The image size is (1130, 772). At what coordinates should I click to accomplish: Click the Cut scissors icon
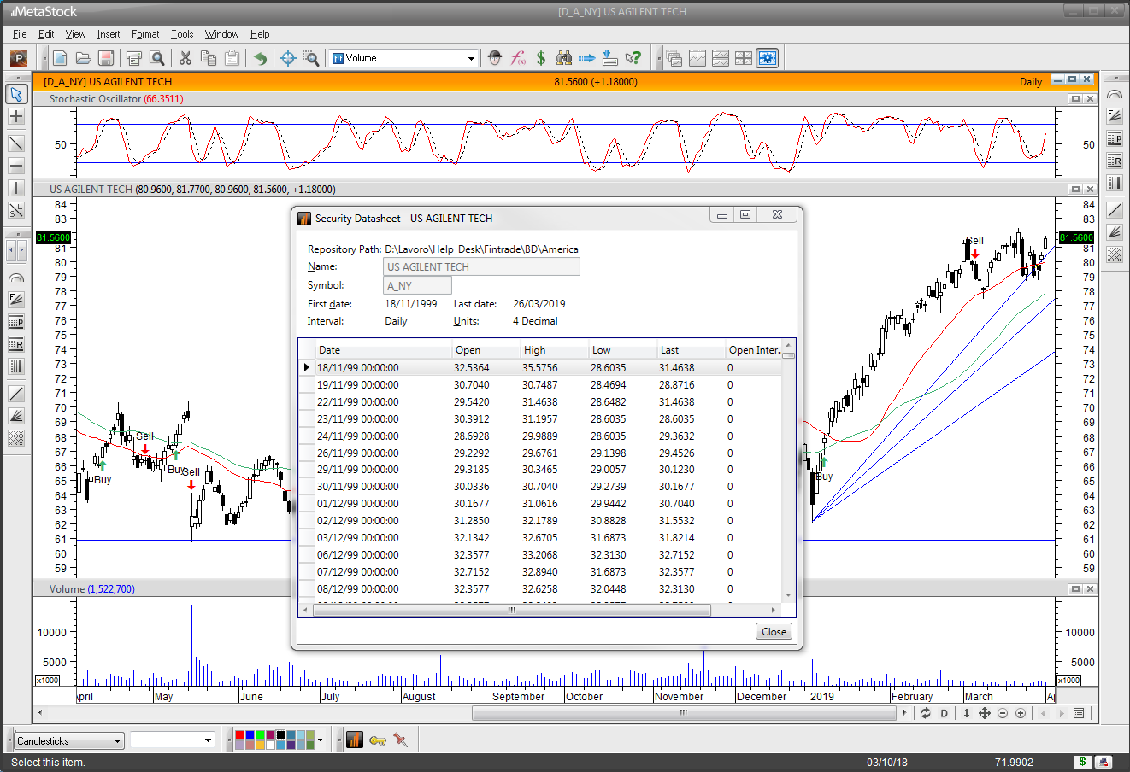coord(185,58)
